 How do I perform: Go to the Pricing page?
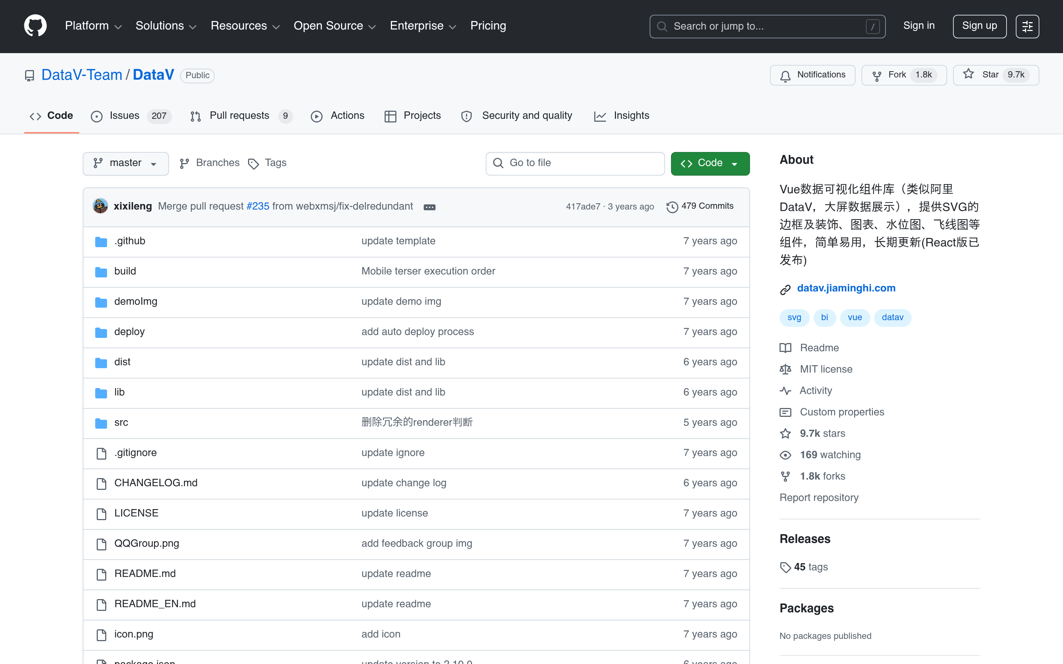(x=488, y=26)
